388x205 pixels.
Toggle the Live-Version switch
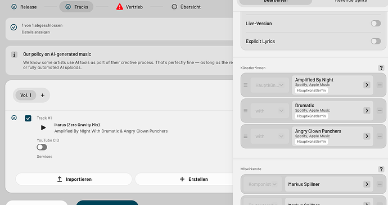pyautogui.click(x=376, y=24)
